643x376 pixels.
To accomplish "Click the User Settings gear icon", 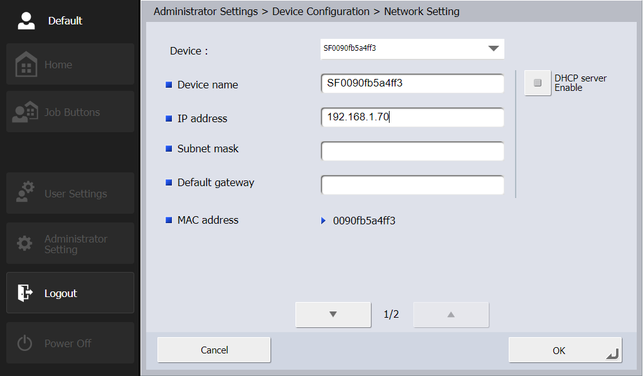I will pos(25,194).
